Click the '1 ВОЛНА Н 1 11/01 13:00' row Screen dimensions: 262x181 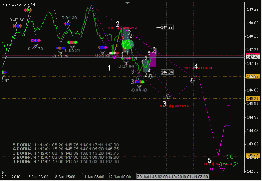[x=66, y=161]
